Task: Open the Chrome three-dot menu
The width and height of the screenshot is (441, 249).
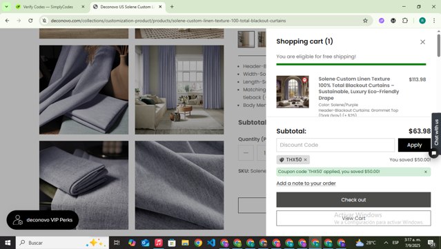Action: (x=434, y=21)
